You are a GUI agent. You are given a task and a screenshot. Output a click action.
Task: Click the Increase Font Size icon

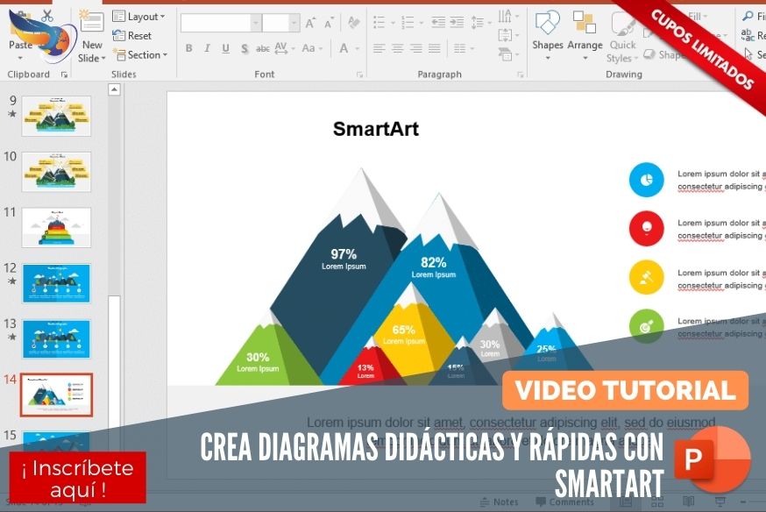point(309,20)
